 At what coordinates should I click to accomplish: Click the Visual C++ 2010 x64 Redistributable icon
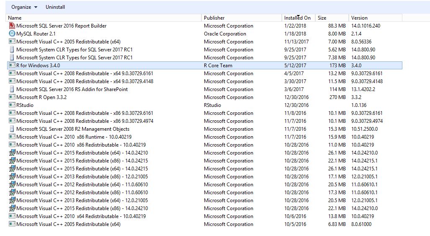(x=12, y=216)
